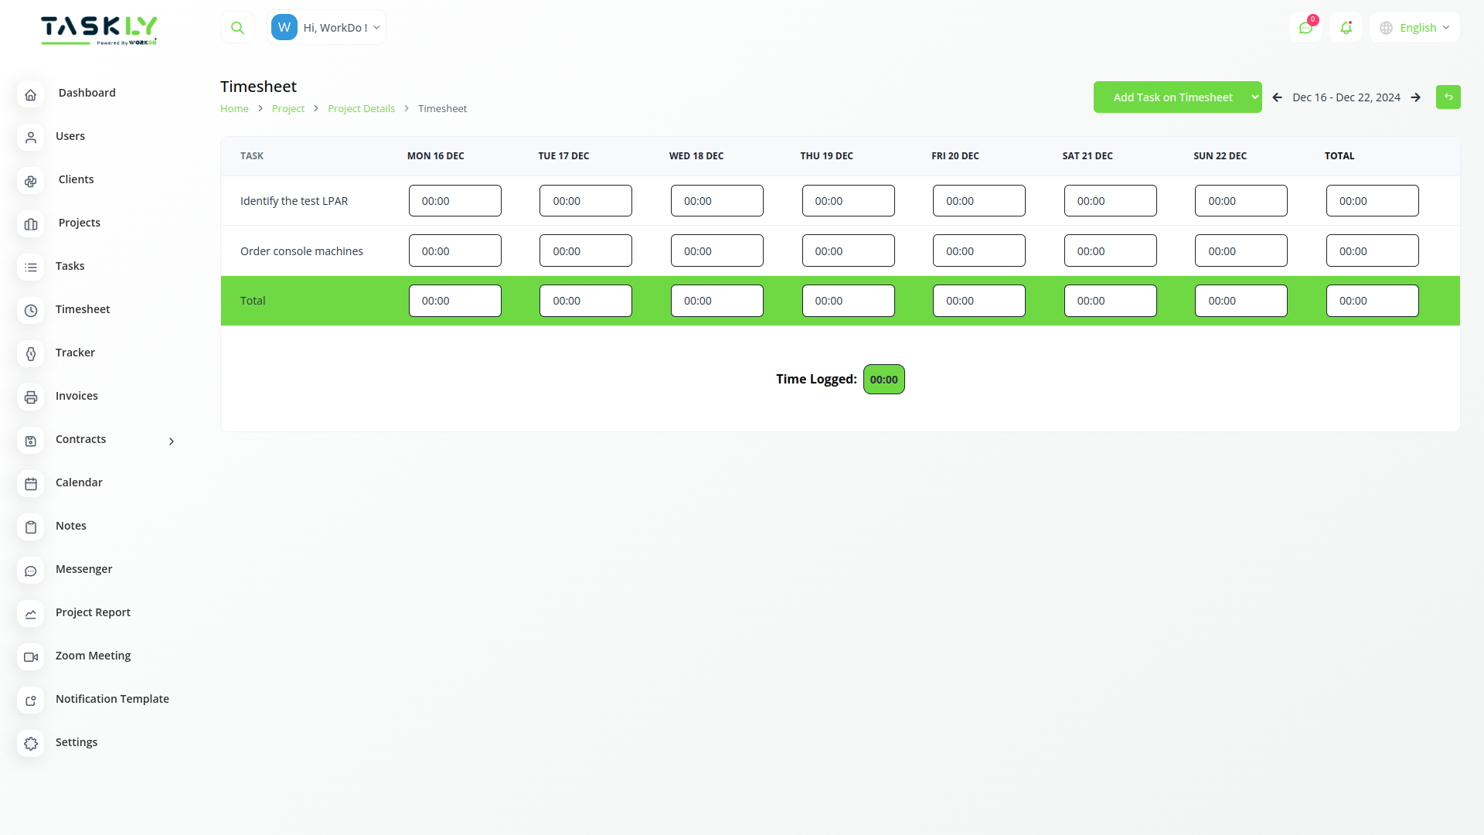Open the Dashboard from the sidebar home icon
1484x835 pixels.
click(30, 94)
